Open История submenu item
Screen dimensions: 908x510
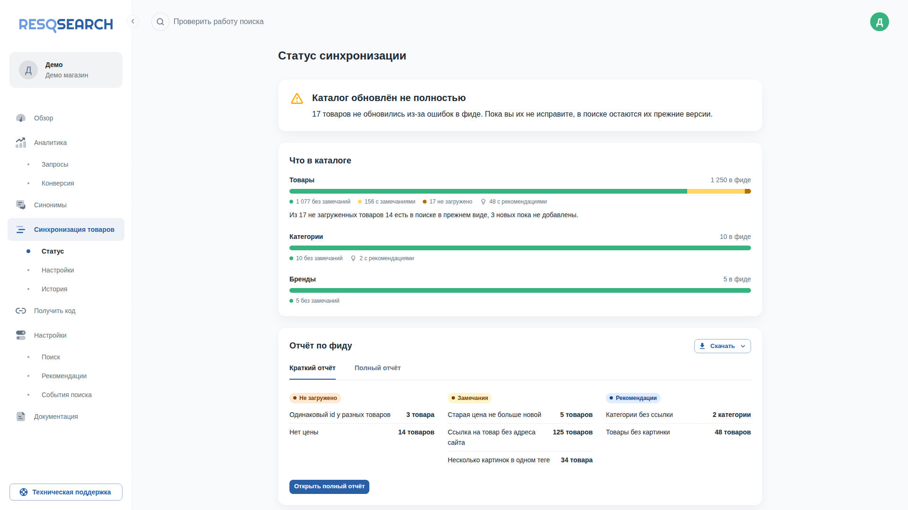click(54, 289)
